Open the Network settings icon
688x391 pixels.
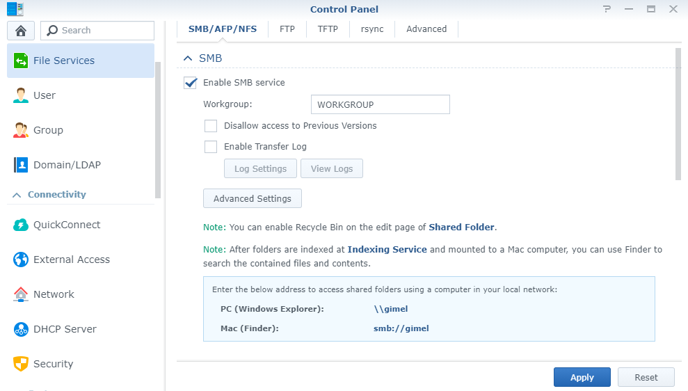(x=21, y=294)
